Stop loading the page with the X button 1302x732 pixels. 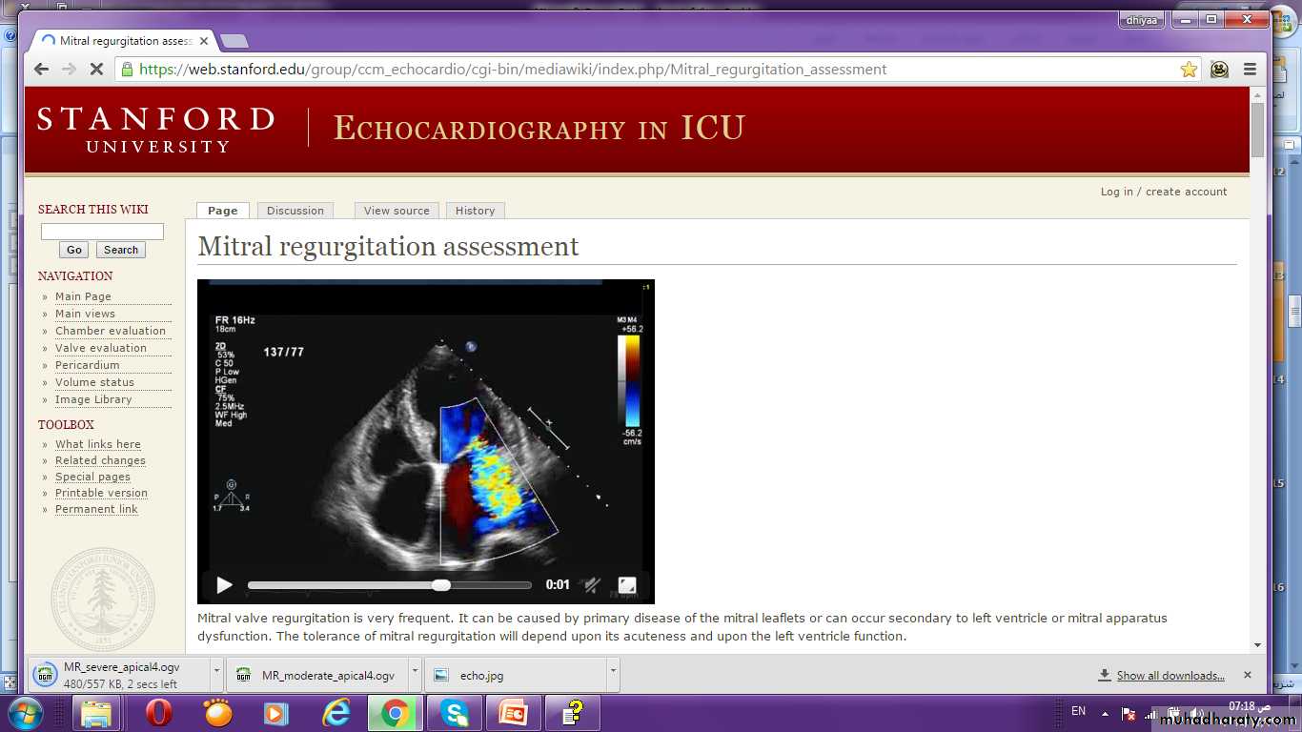pos(96,69)
